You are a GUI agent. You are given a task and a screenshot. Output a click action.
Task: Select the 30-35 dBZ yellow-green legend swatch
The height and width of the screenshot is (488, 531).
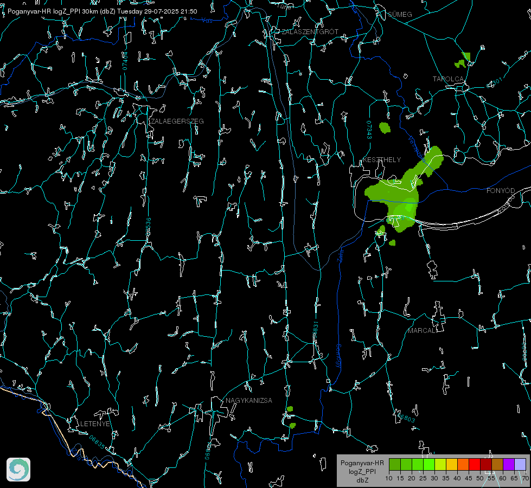coord(440,464)
